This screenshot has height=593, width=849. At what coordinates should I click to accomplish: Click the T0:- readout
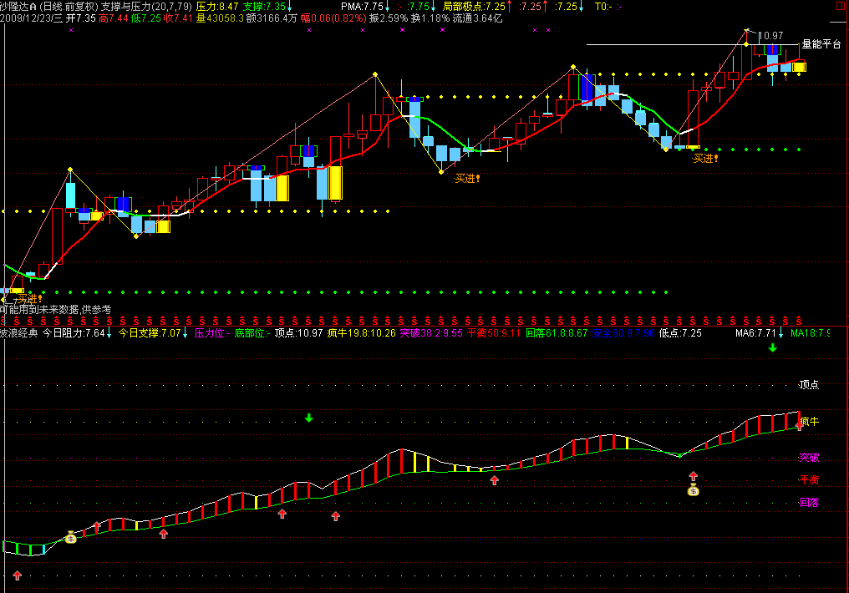pyautogui.click(x=603, y=7)
